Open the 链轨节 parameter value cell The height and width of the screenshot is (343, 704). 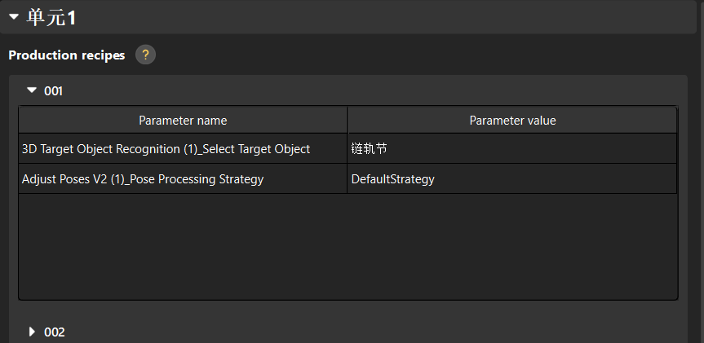pyautogui.click(x=512, y=149)
